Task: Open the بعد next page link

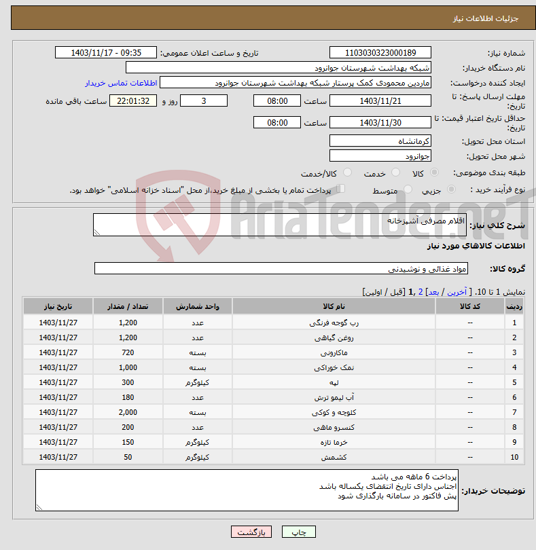Action: coord(433,292)
